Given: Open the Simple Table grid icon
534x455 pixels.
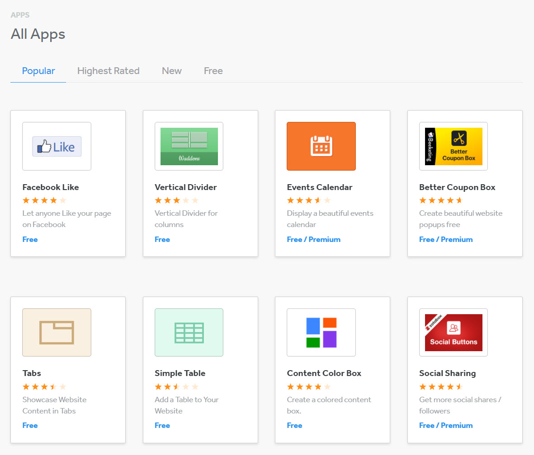Looking at the screenshot, I should pos(189,332).
